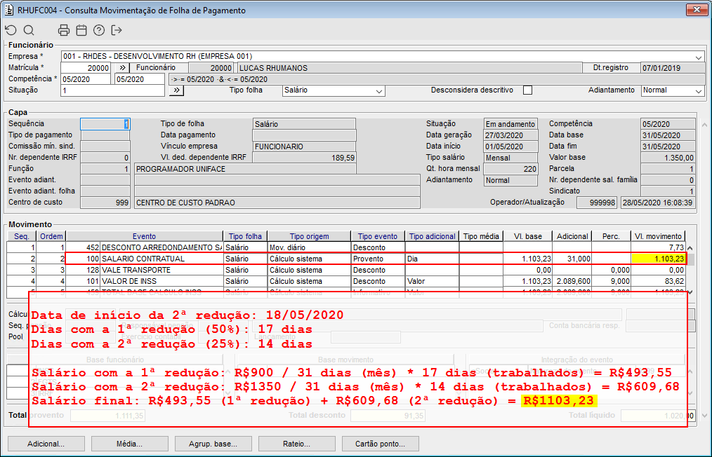712x457 pixels.
Task: Open the Tipo folha dropdown in Funcionário
Action: pyautogui.click(x=379, y=91)
